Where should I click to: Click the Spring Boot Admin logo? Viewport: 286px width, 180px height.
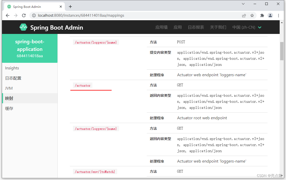[23, 27]
